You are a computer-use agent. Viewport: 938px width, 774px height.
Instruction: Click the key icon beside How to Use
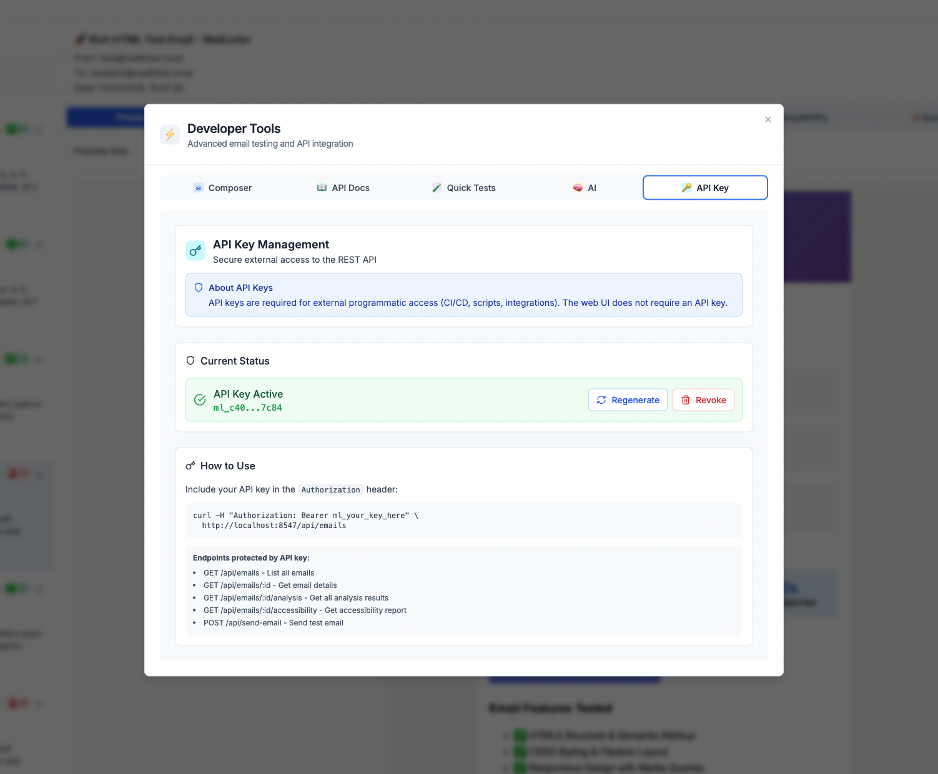pos(190,466)
